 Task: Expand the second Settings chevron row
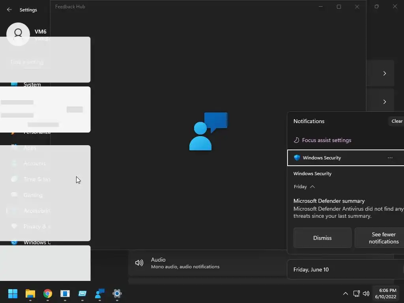tap(384, 102)
